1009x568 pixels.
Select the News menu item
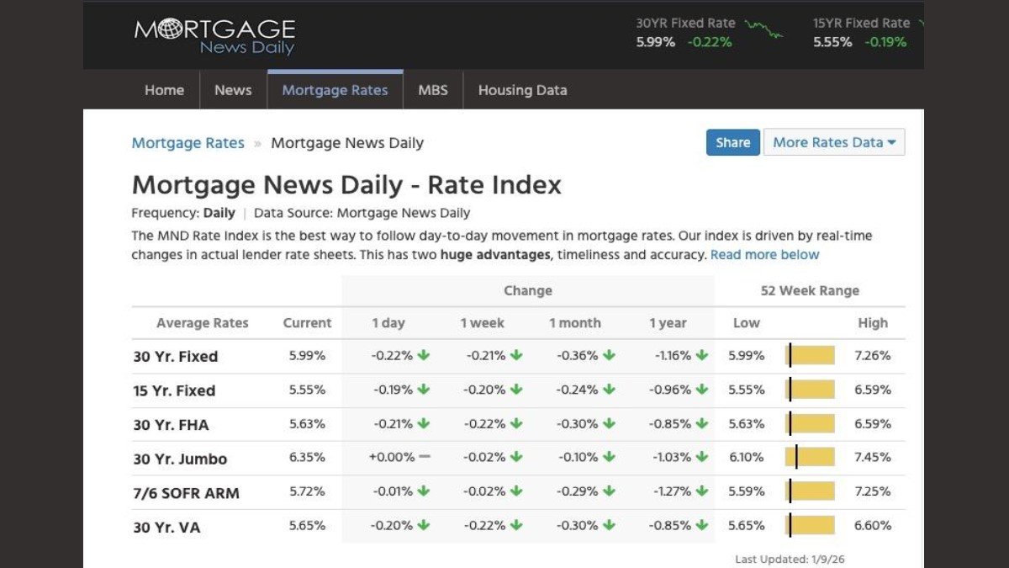[x=233, y=90]
